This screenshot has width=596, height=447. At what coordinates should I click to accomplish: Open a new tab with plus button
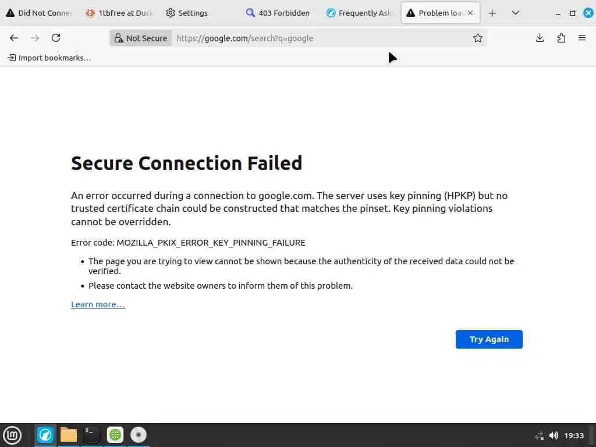[x=492, y=13]
